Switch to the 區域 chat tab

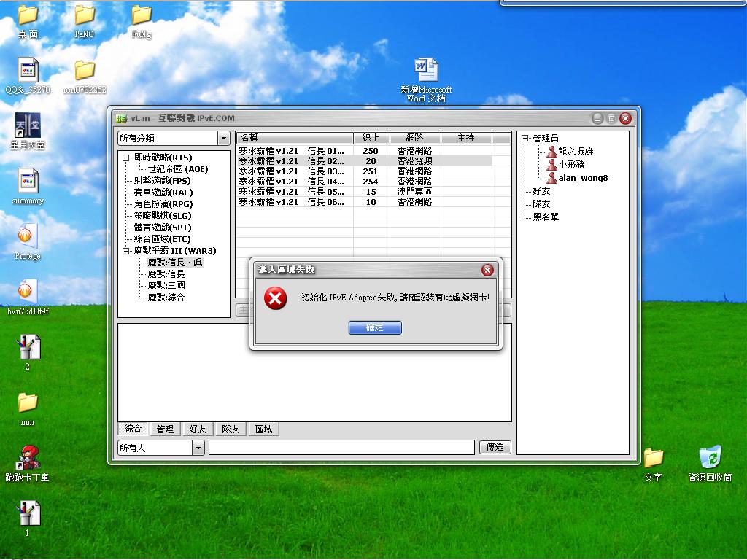click(x=263, y=429)
